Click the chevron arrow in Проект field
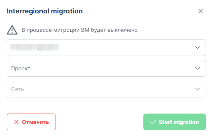 click(198, 68)
